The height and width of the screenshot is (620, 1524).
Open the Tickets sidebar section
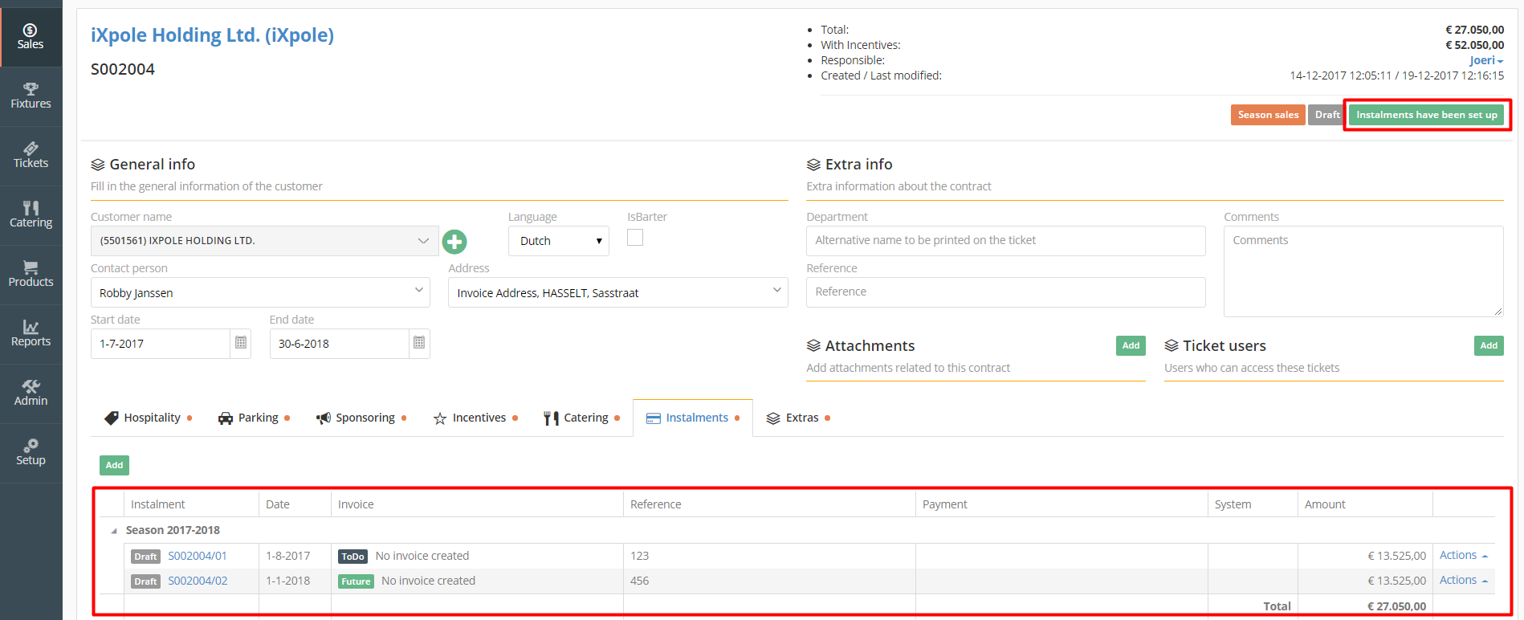pyautogui.click(x=31, y=156)
